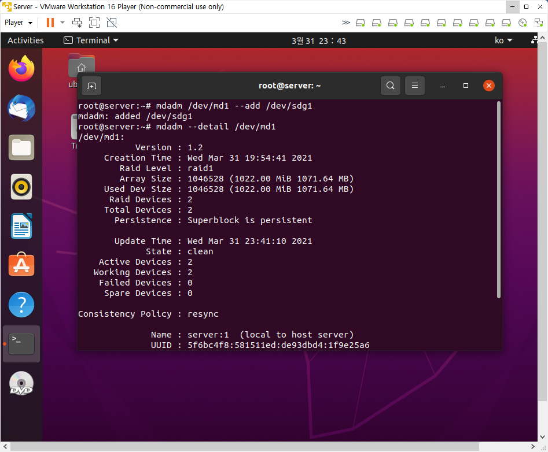The width and height of the screenshot is (548, 452).
Task: Close the terminal with the orange button
Action: click(488, 86)
